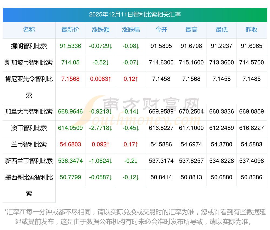Select the 昨收 column header
The height and width of the screenshot is (230, 270).
pos(252,30)
